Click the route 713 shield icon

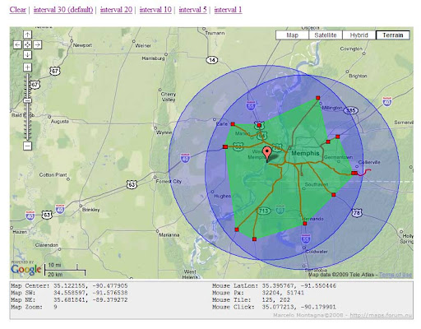pos(263,211)
